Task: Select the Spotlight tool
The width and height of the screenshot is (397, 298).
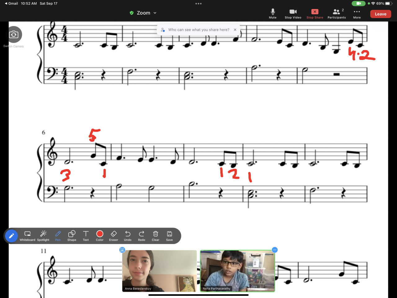Action: pyautogui.click(x=43, y=236)
